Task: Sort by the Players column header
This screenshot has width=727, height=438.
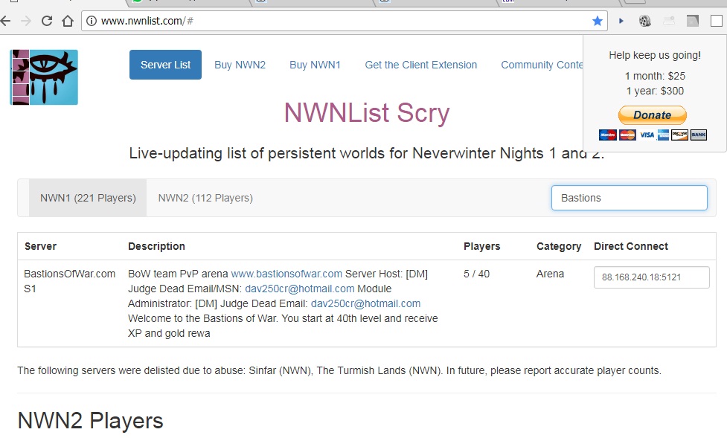Action: point(481,246)
